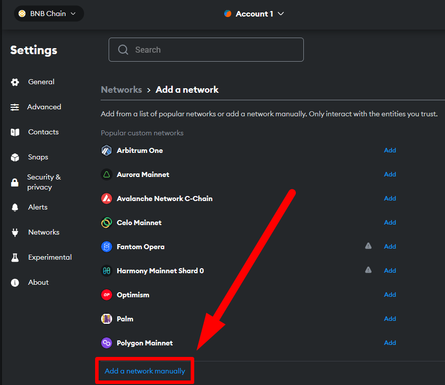Add the Avalanche Network C-Chain
The width and height of the screenshot is (445, 385).
coord(390,199)
